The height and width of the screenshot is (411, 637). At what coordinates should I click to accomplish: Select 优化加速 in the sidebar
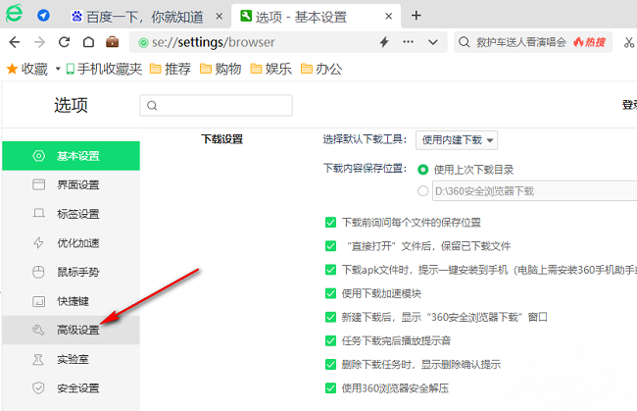tap(71, 243)
